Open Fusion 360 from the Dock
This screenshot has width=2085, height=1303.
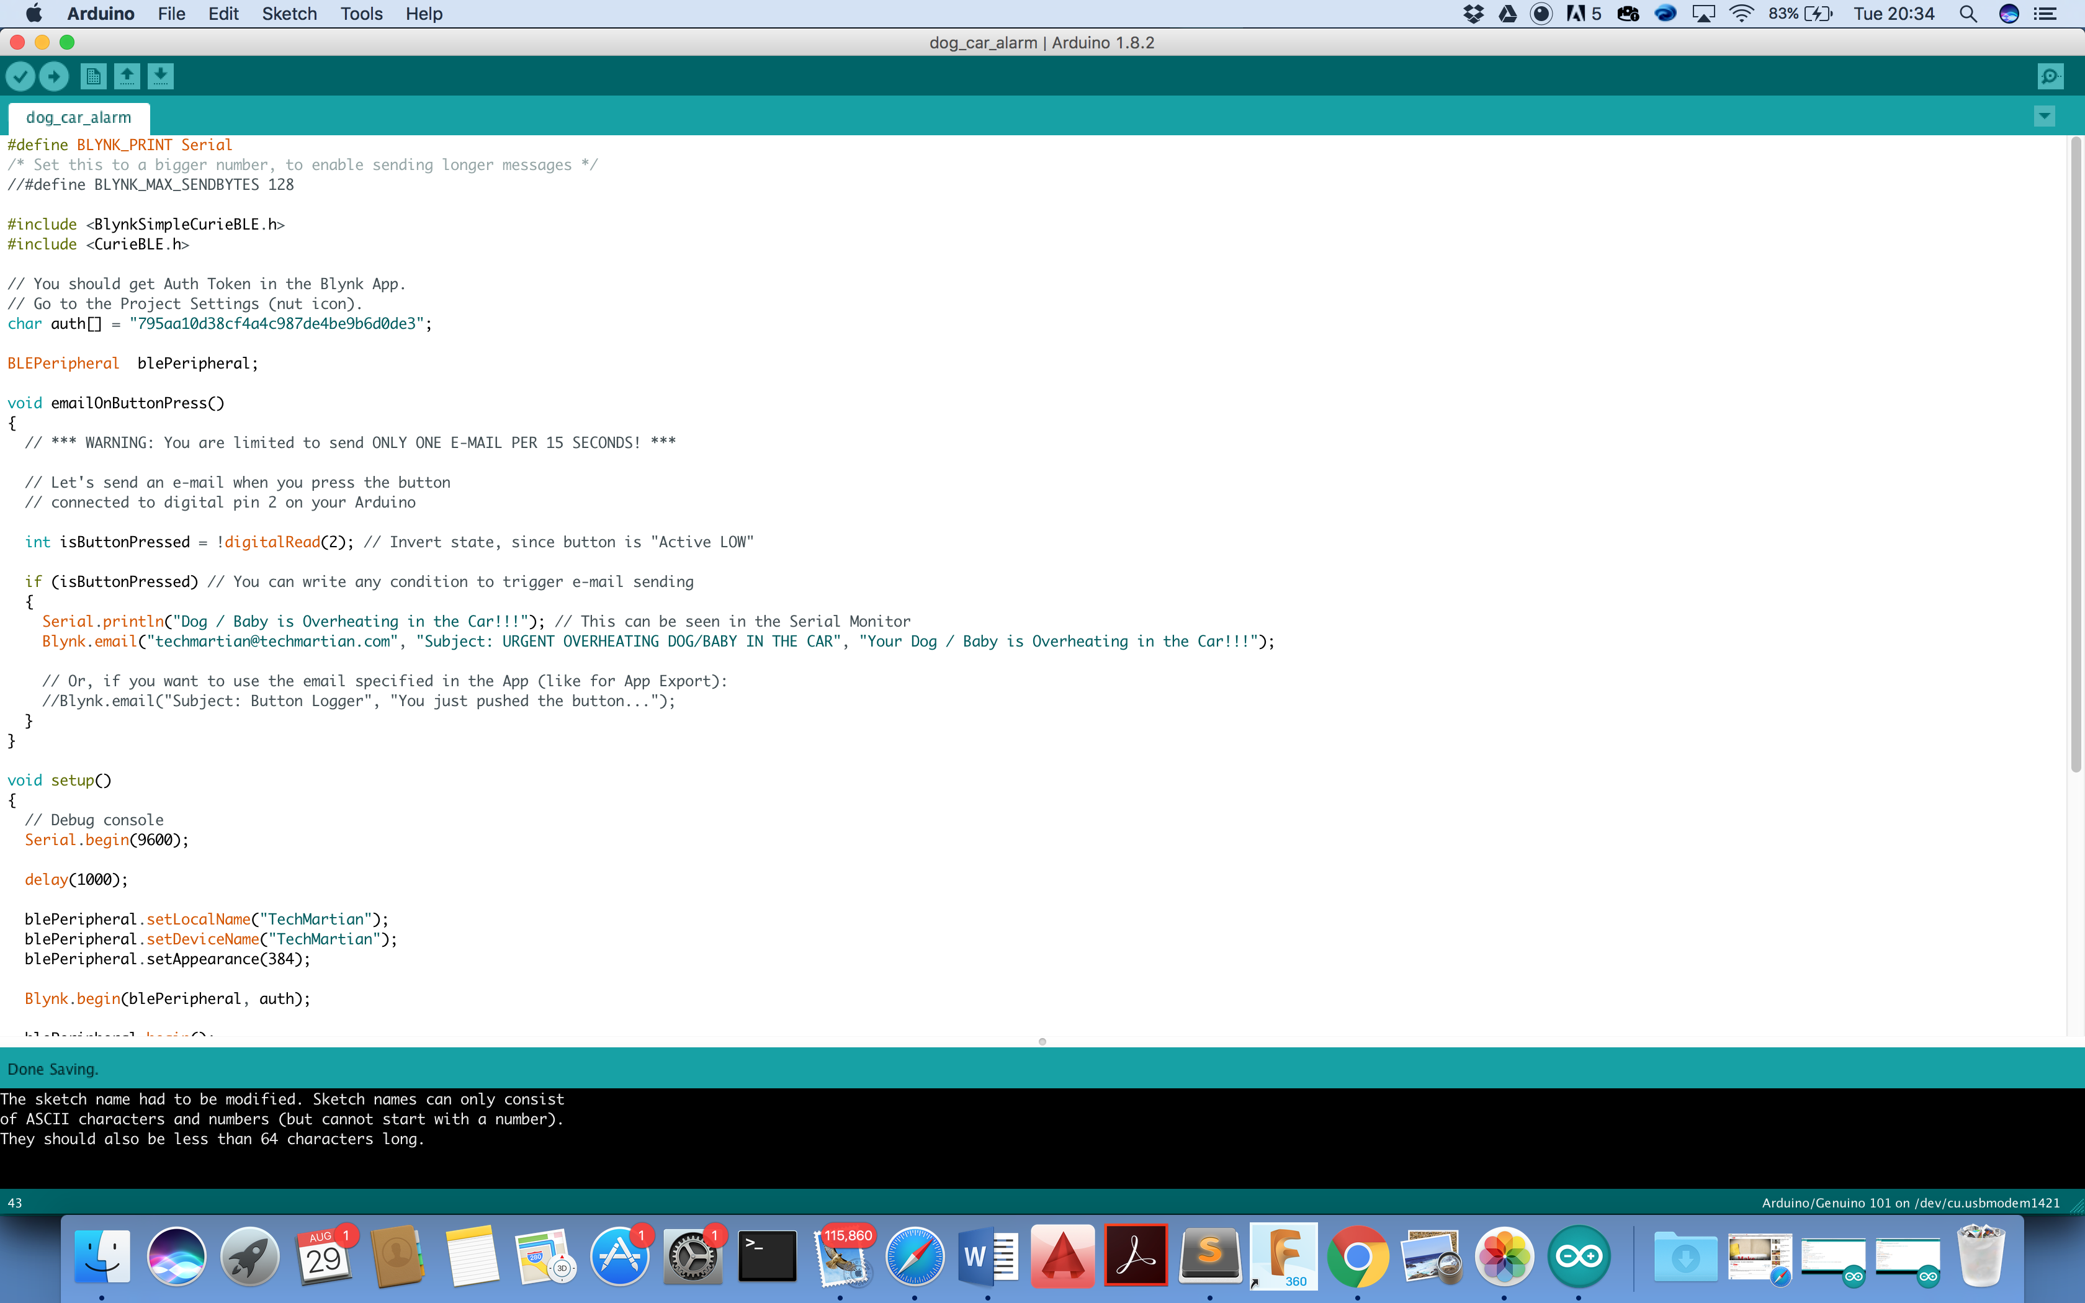click(1284, 1256)
